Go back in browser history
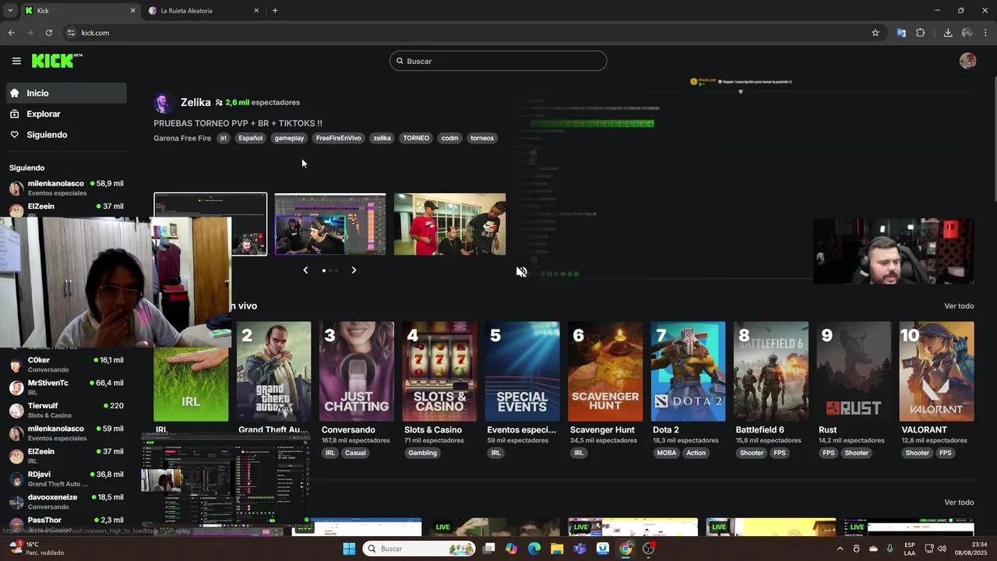Image resolution: width=997 pixels, height=561 pixels. pos(11,33)
